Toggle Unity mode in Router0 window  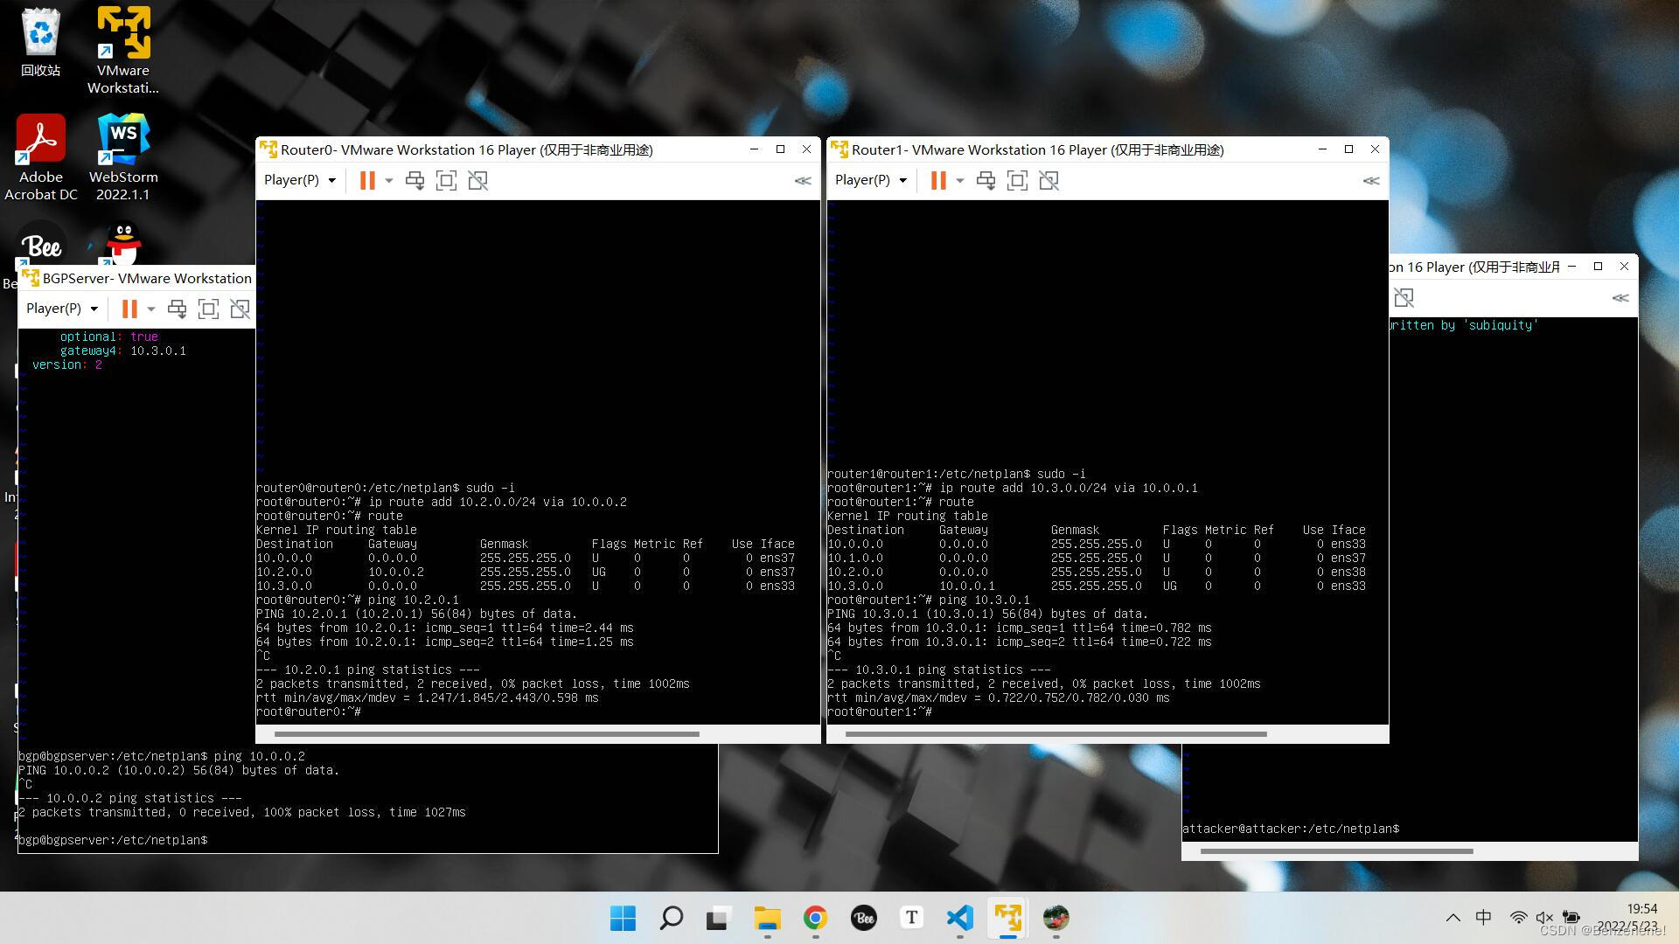477,181
